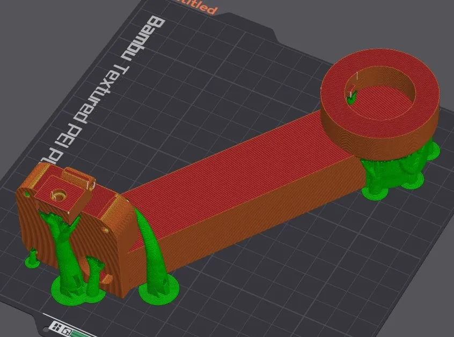Click the green strip on the plate's front edge
Screen dimensions: 454x337
83,334
